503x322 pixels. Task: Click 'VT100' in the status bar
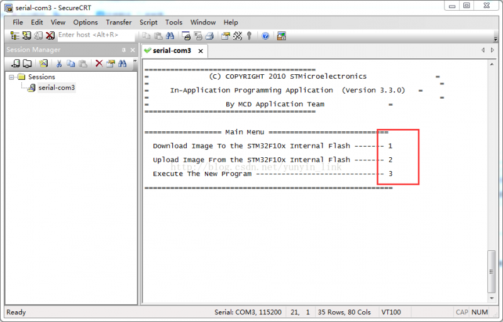390,312
